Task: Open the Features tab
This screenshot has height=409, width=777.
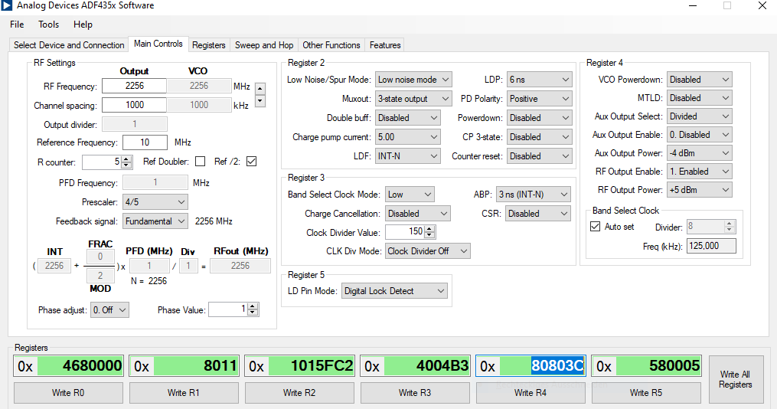Action: 385,45
